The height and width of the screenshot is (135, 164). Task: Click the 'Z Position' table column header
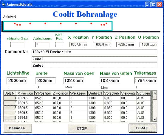(61, 93)
